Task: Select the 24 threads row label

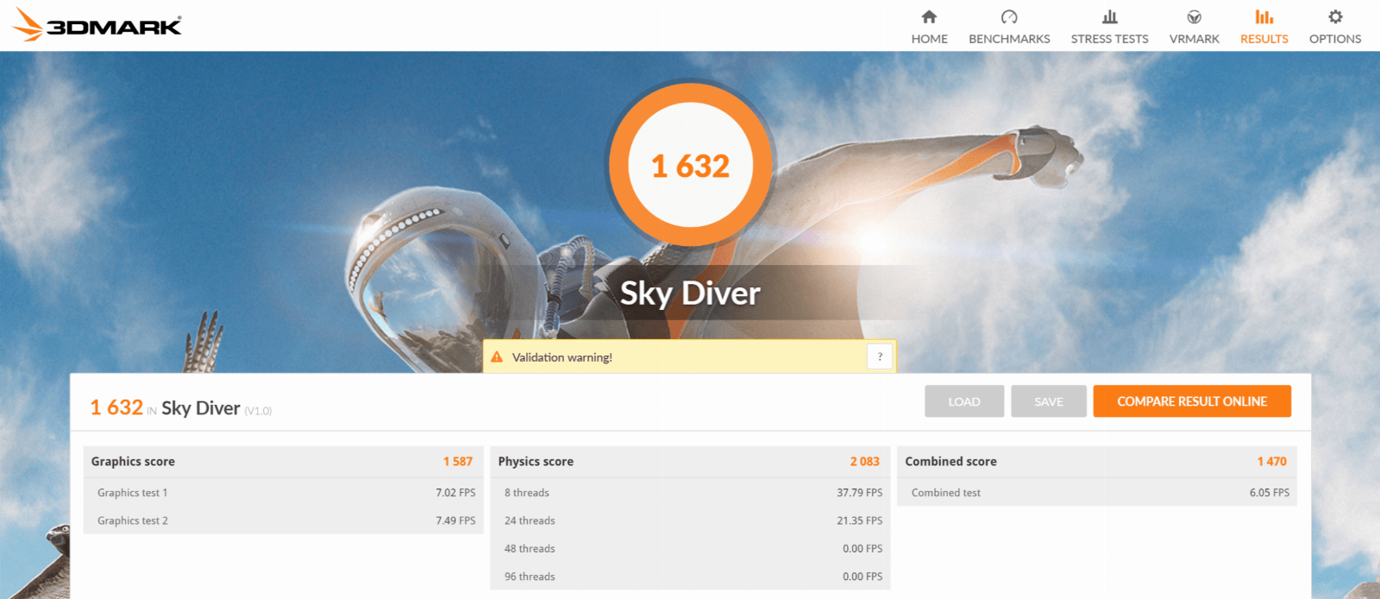Action: [530, 520]
